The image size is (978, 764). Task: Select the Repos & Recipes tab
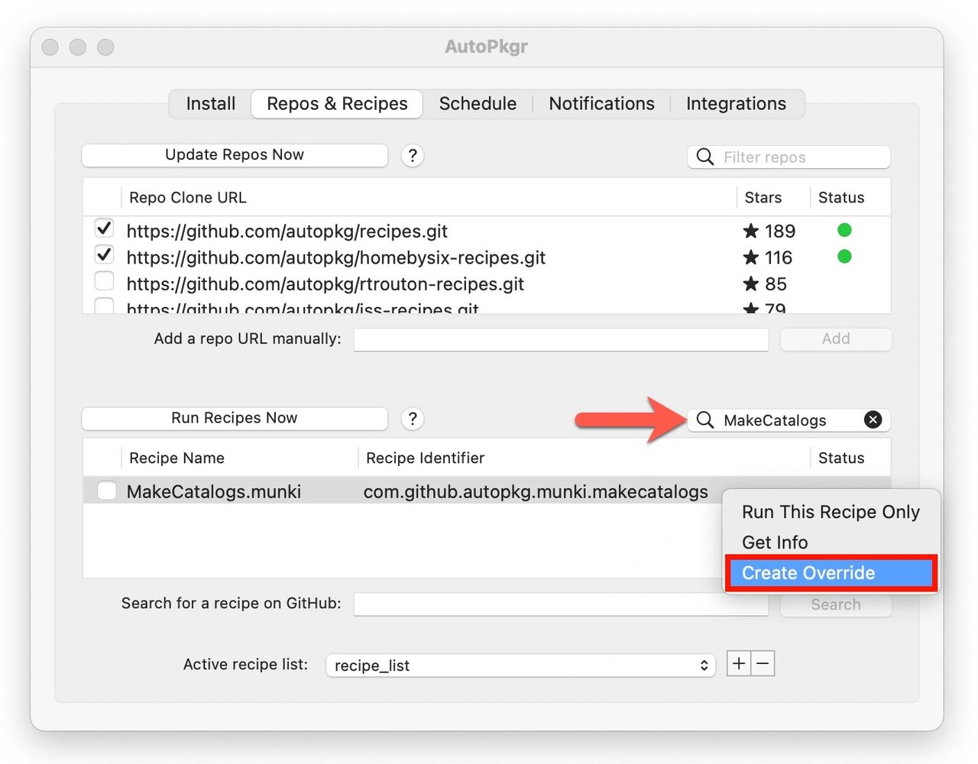(337, 104)
